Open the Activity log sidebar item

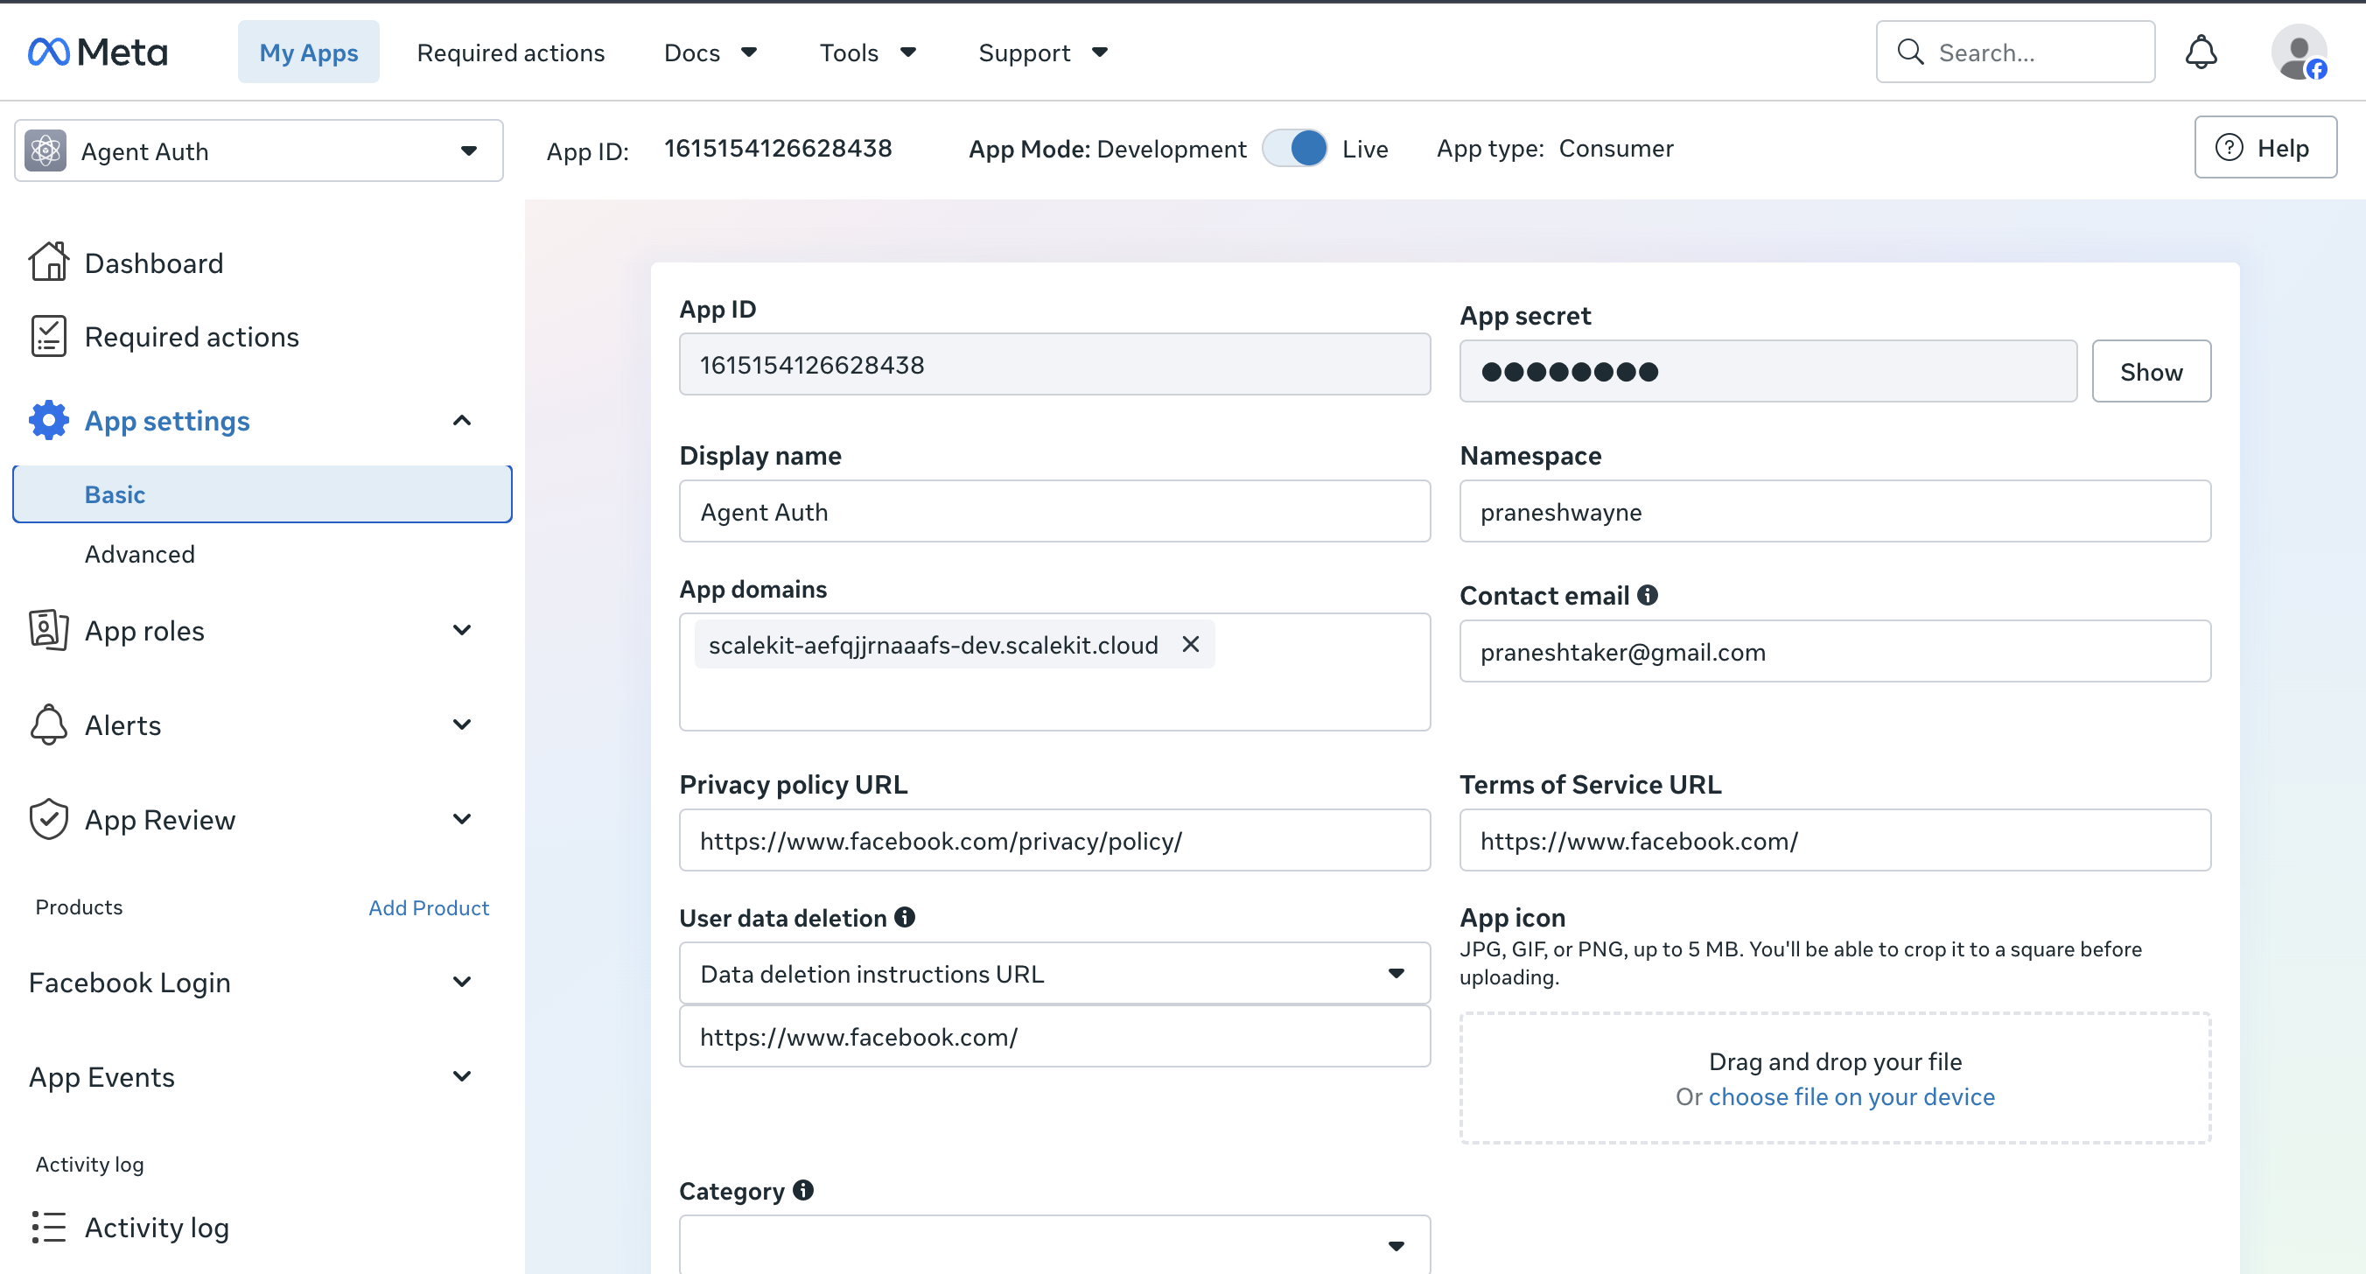[156, 1227]
